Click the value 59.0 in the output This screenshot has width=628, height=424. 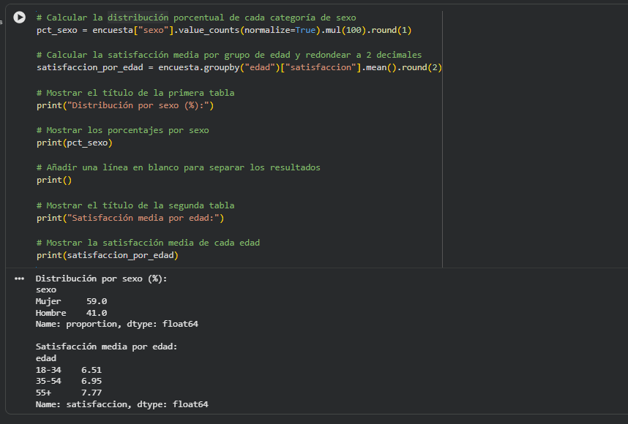pyautogui.click(x=97, y=301)
